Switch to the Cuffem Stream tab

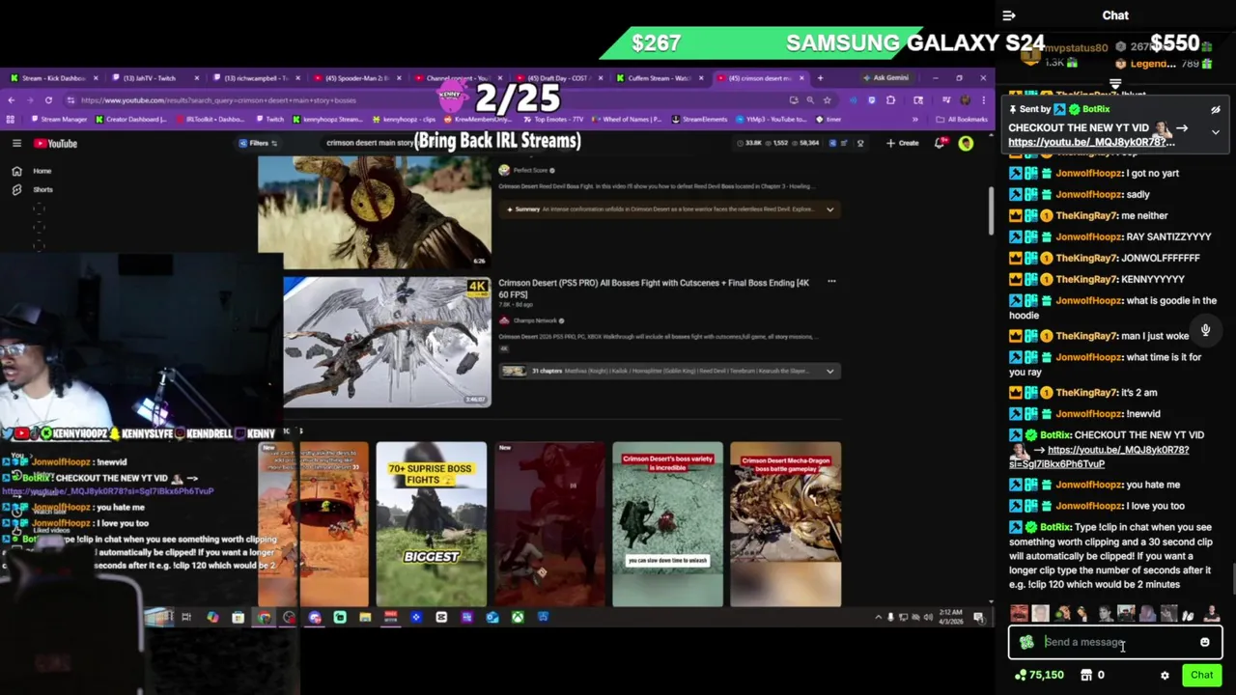[x=660, y=78]
